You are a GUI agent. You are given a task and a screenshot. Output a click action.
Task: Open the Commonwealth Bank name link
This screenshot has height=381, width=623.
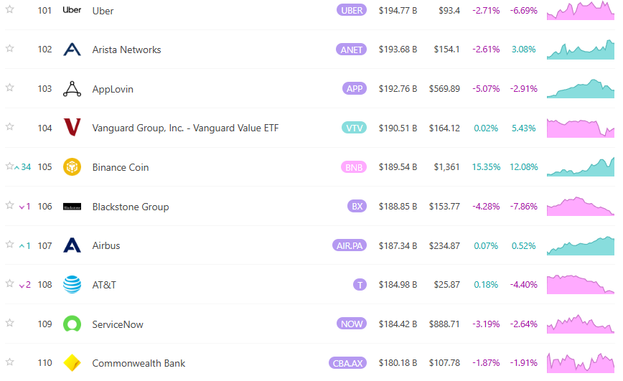[139, 363]
